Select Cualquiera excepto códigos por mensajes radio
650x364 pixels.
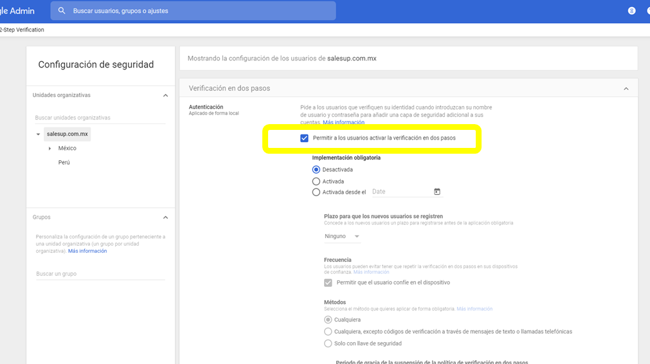point(328,332)
